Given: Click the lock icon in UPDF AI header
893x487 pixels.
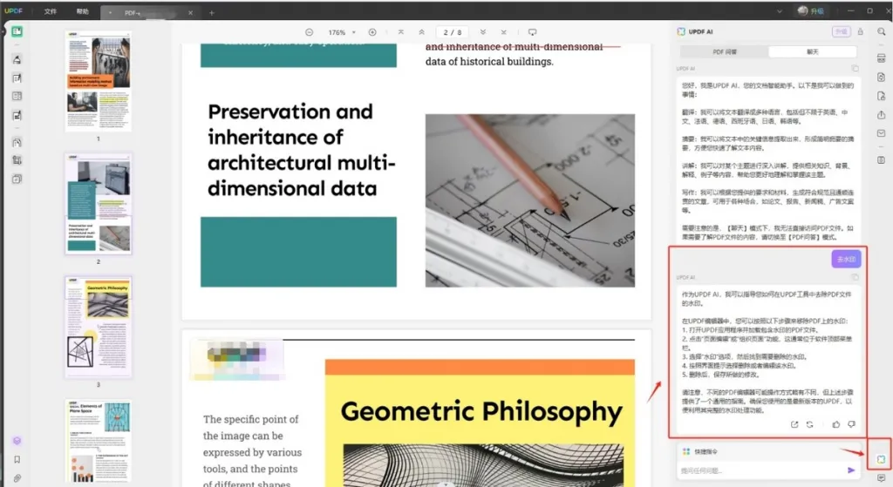Looking at the screenshot, I should pos(861,32).
